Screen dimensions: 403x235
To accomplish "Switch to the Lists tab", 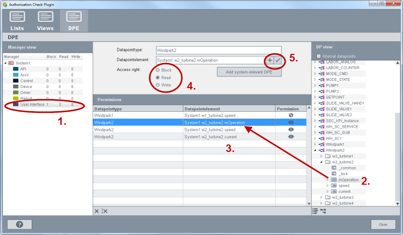I will 17,21.
